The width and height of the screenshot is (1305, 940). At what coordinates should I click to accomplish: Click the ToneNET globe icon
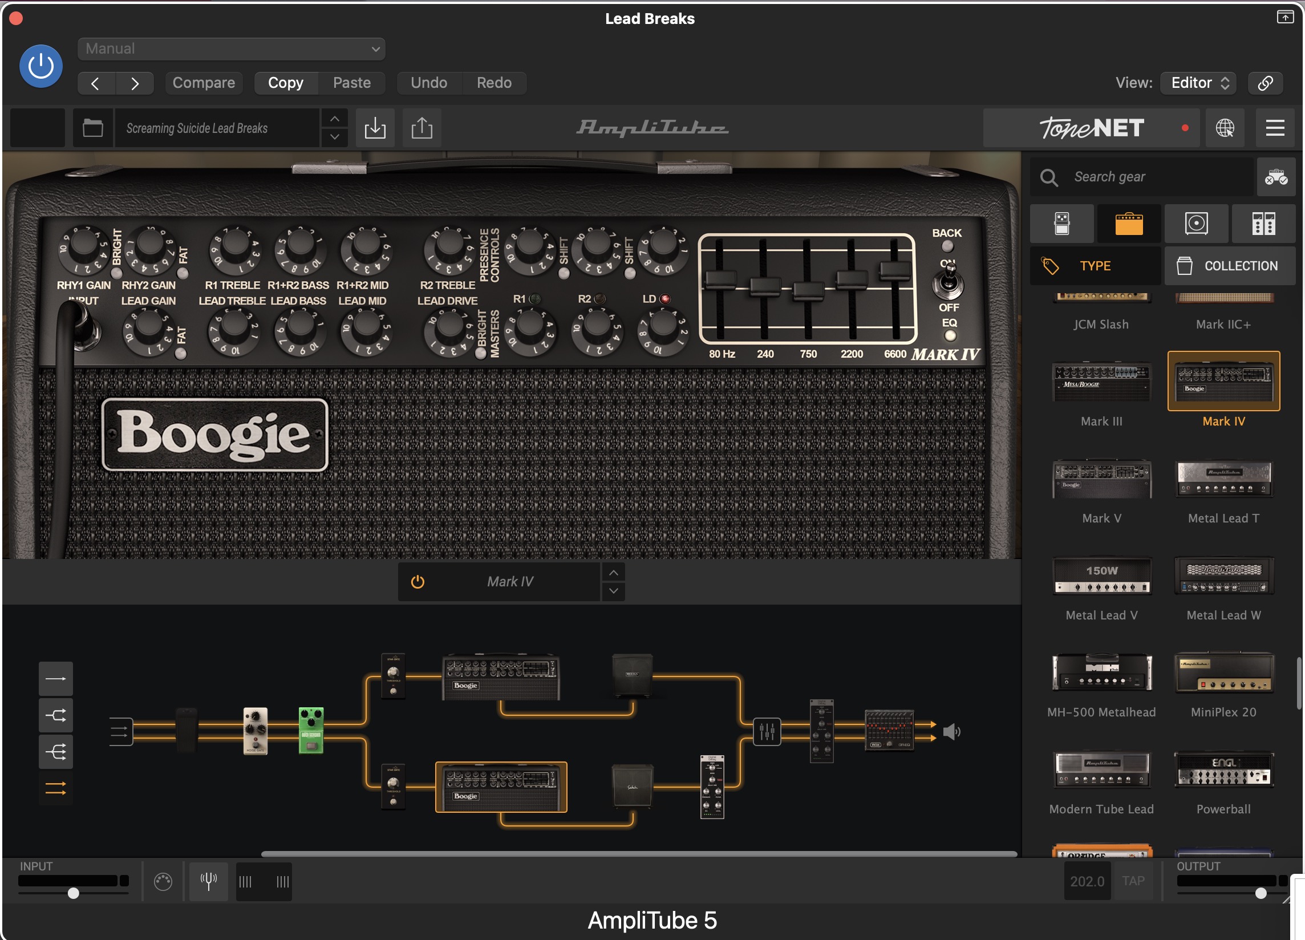tap(1225, 128)
